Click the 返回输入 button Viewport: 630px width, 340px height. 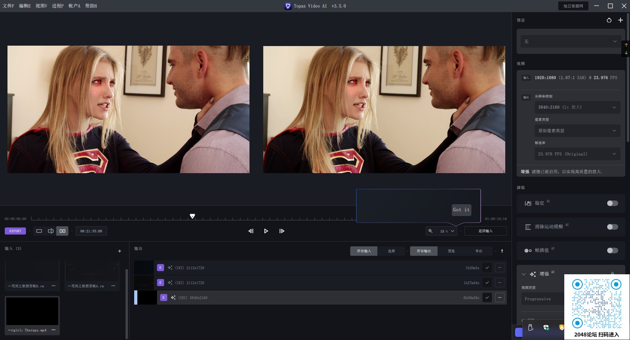click(x=485, y=231)
